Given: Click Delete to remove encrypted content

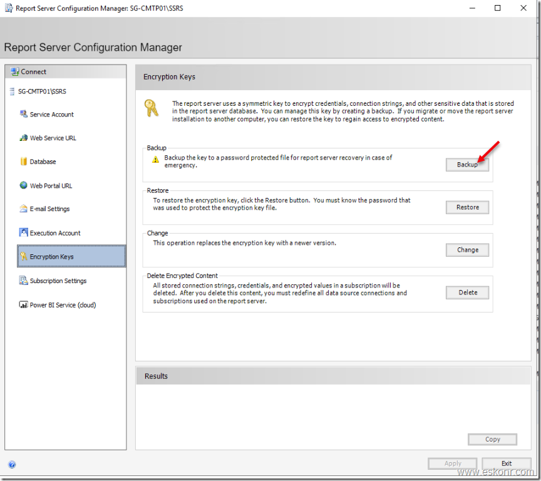Looking at the screenshot, I should (x=467, y=292).
